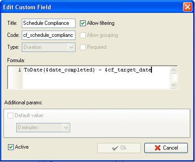
Task: Click the Edit Custom Field title bar
Action: tap(92, 7)
